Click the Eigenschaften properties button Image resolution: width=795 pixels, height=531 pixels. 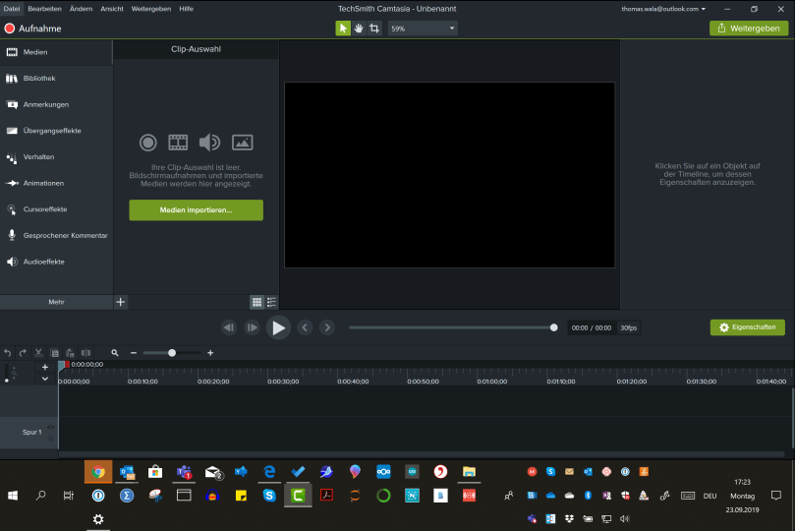coord(748,327)
